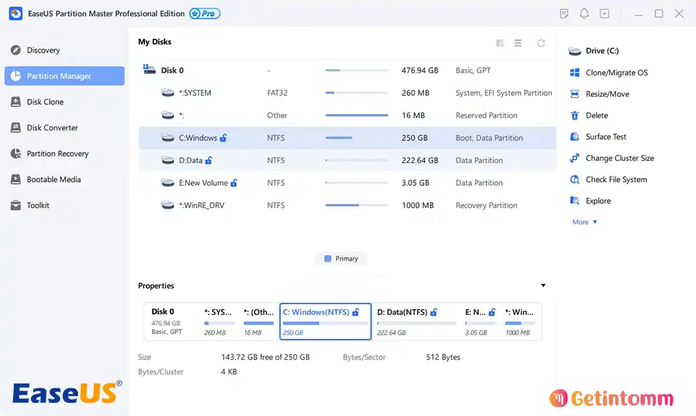Click the EaseUS app logo icon in title bar
Image resolution: width=696 pixels, height=416 pixels.
tap(15, 13)
